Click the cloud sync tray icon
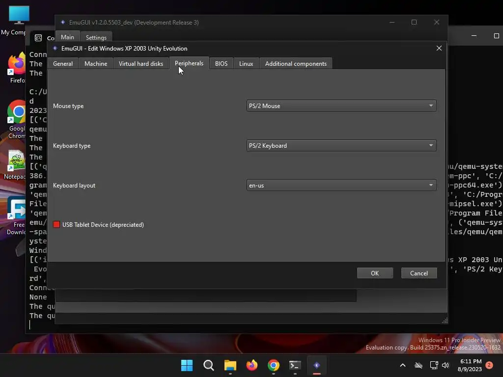 point(419,365)
